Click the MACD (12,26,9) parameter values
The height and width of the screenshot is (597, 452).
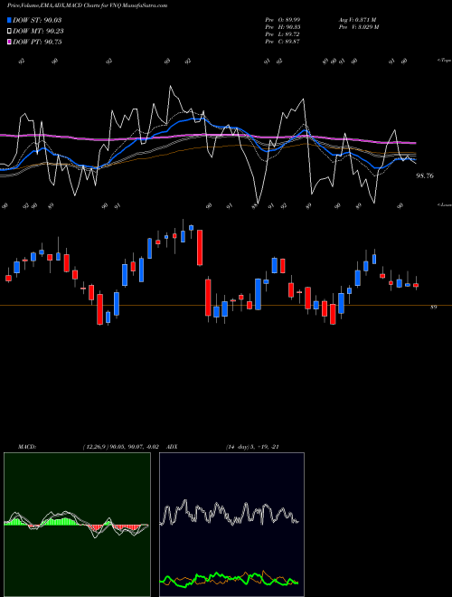coord(120,447)
